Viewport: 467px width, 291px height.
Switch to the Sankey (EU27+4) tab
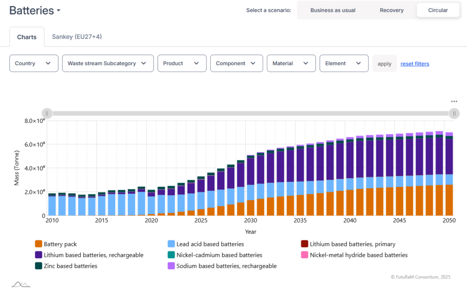(x=77, y=36)
